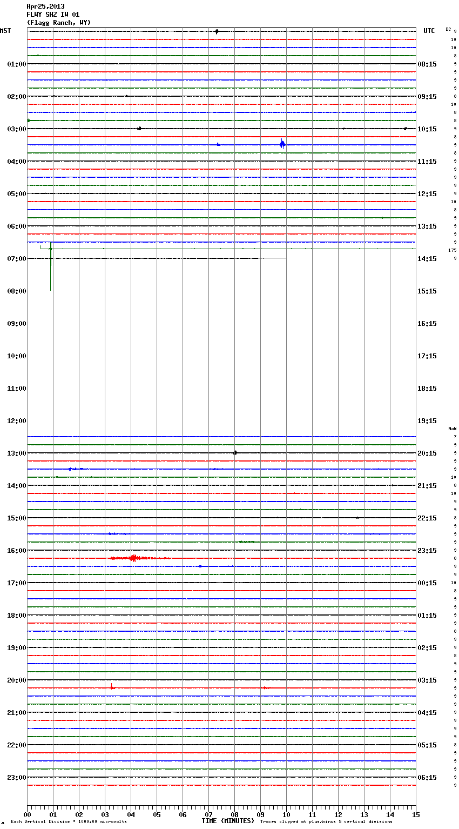459x829 pixels.
Task: Click the 08:15 UTC time label
Action: (427, 64)
